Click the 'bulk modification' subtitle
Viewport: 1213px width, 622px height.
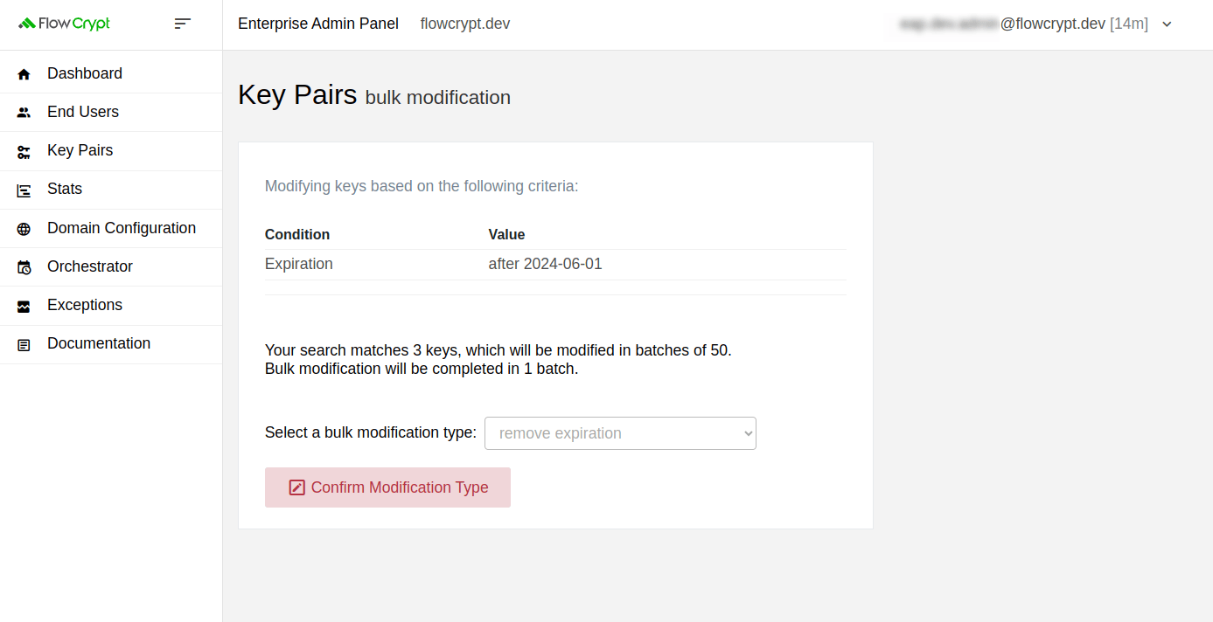pos(438,98)
